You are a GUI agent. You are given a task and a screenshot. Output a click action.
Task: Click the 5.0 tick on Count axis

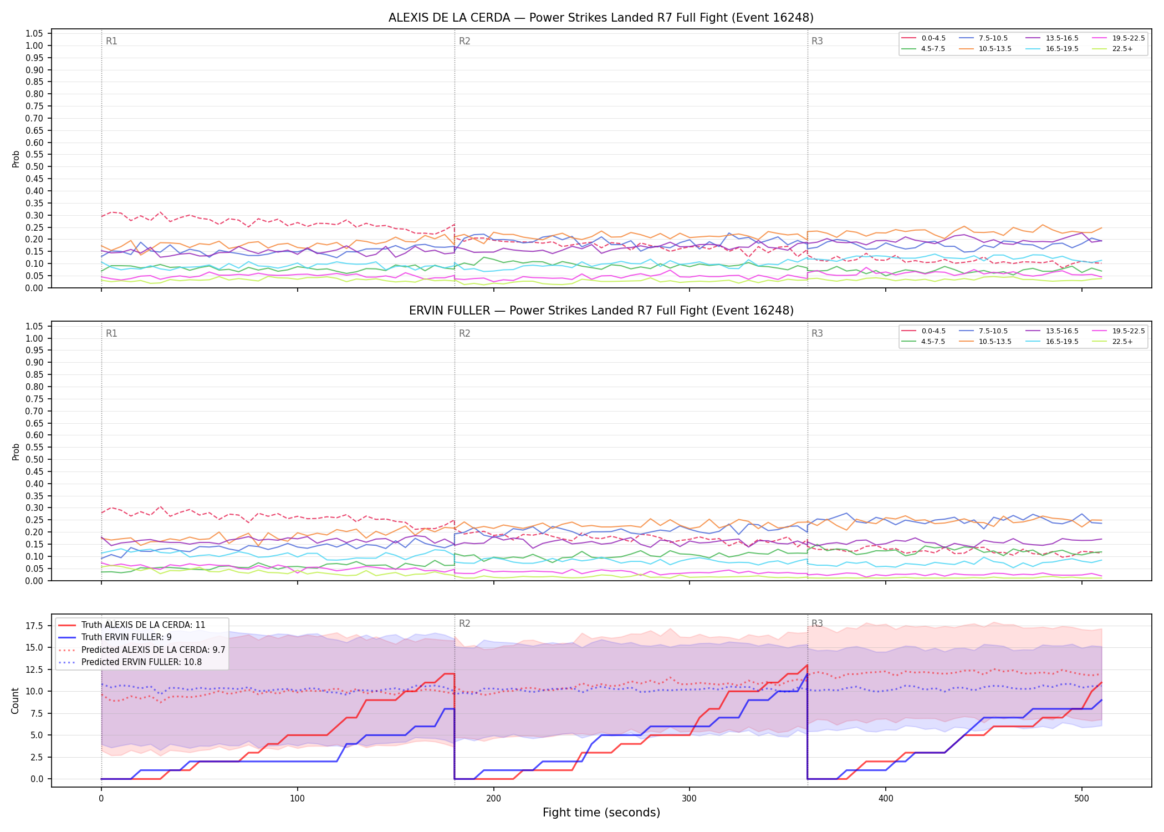click(x=37, y=735)
